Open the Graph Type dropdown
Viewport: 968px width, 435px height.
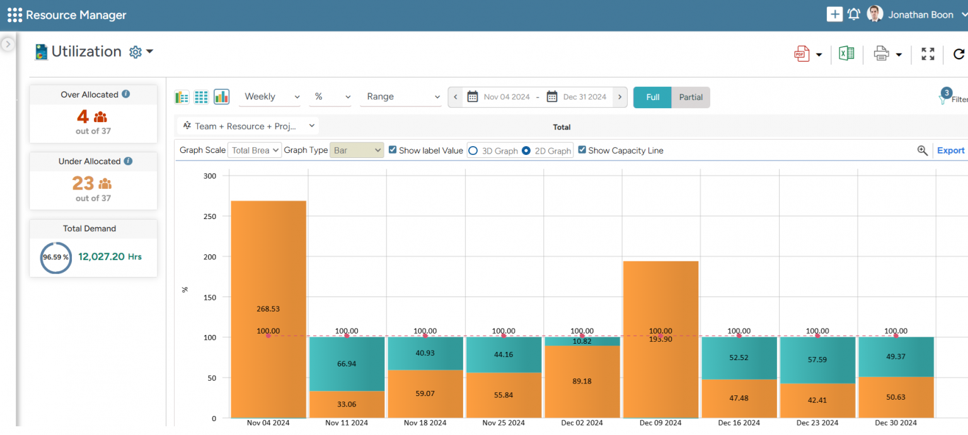[356, 150]
